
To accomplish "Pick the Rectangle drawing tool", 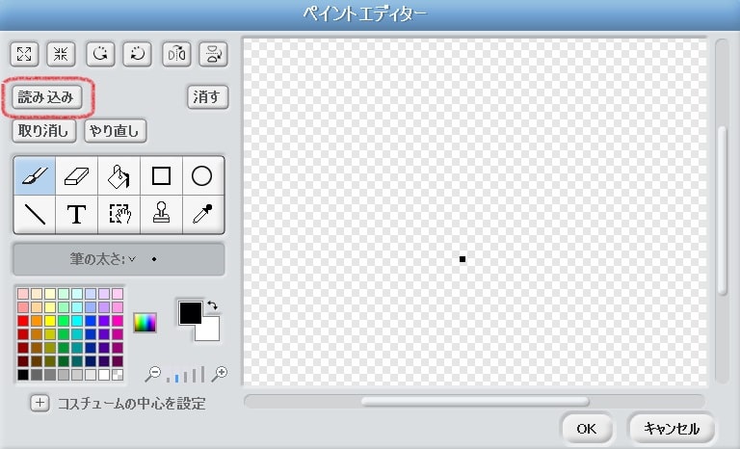I will pyautogui.click(x=161, y=176).
